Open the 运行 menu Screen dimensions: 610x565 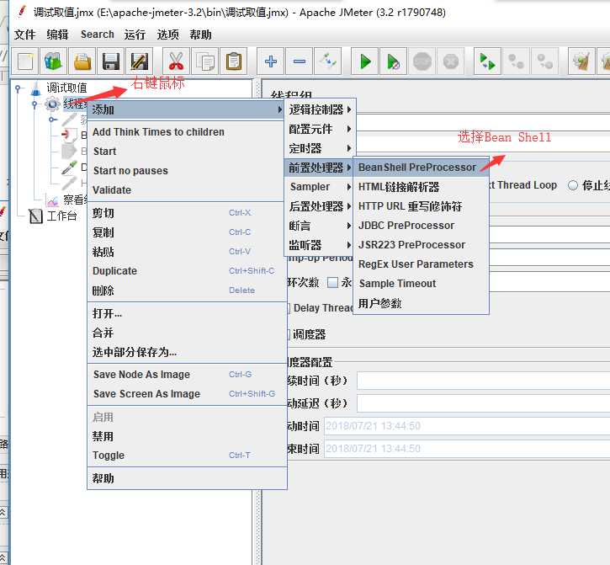[x=135, y=35]
